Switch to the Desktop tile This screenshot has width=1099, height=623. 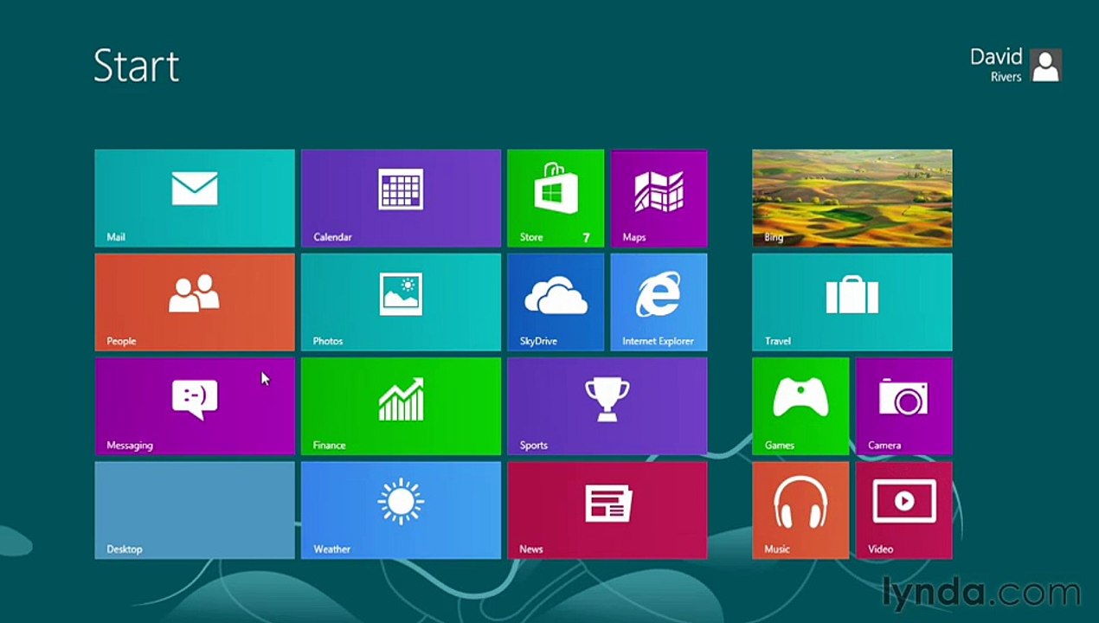click(194, 510)
